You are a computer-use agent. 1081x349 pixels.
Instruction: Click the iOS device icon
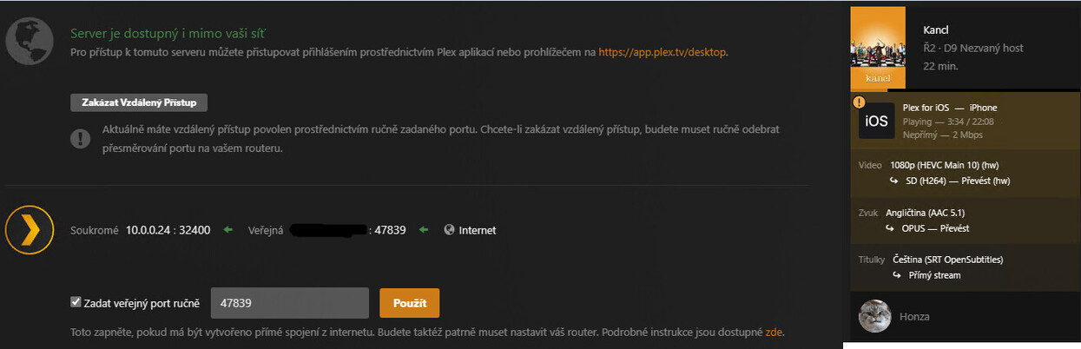876,121
